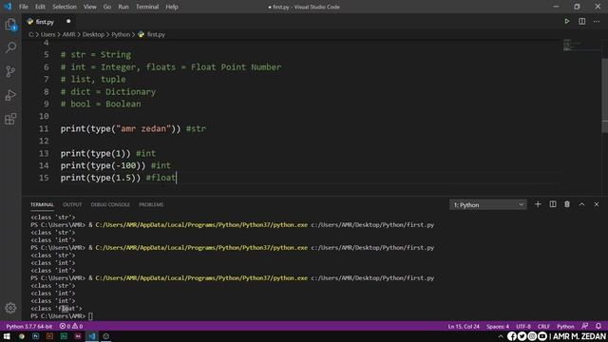Open notifications bell in status bar
The width and height of the screenshot is (608, 342).
pos(598,326)
